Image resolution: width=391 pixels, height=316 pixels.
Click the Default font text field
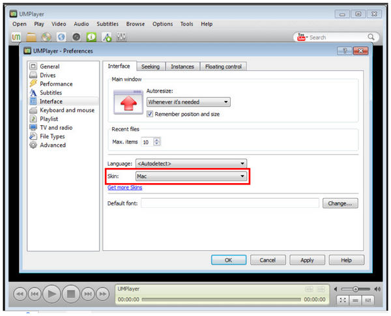(230, 203)
